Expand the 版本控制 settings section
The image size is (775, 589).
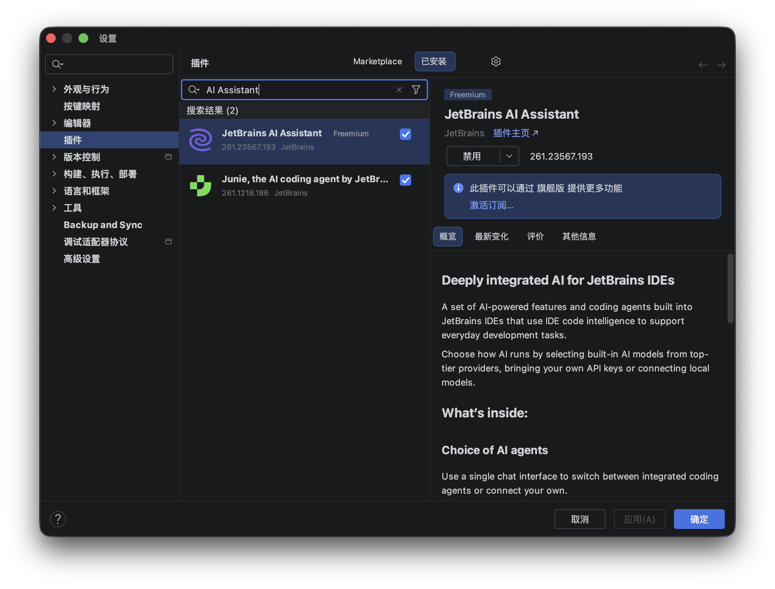pyautogui.click(x=54, y=157)
